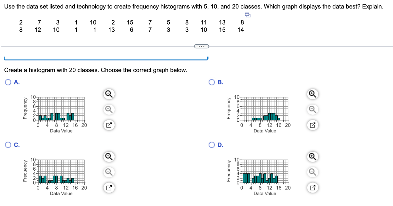Enlarge option A graph in new window

coord(108,125)
